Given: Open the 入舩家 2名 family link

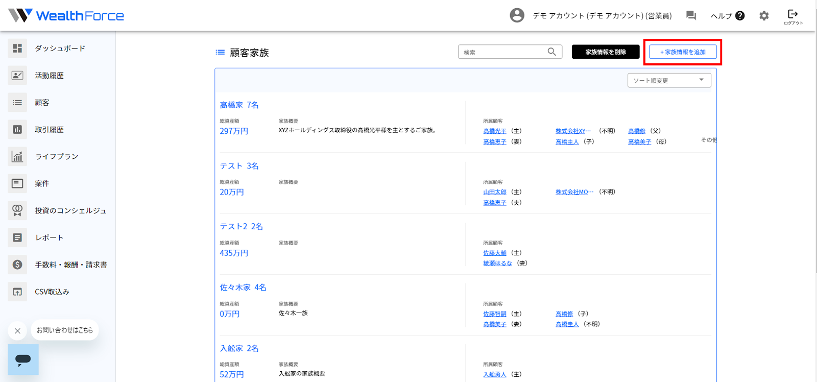Looking at the screenshot, I should coord(239,348).
